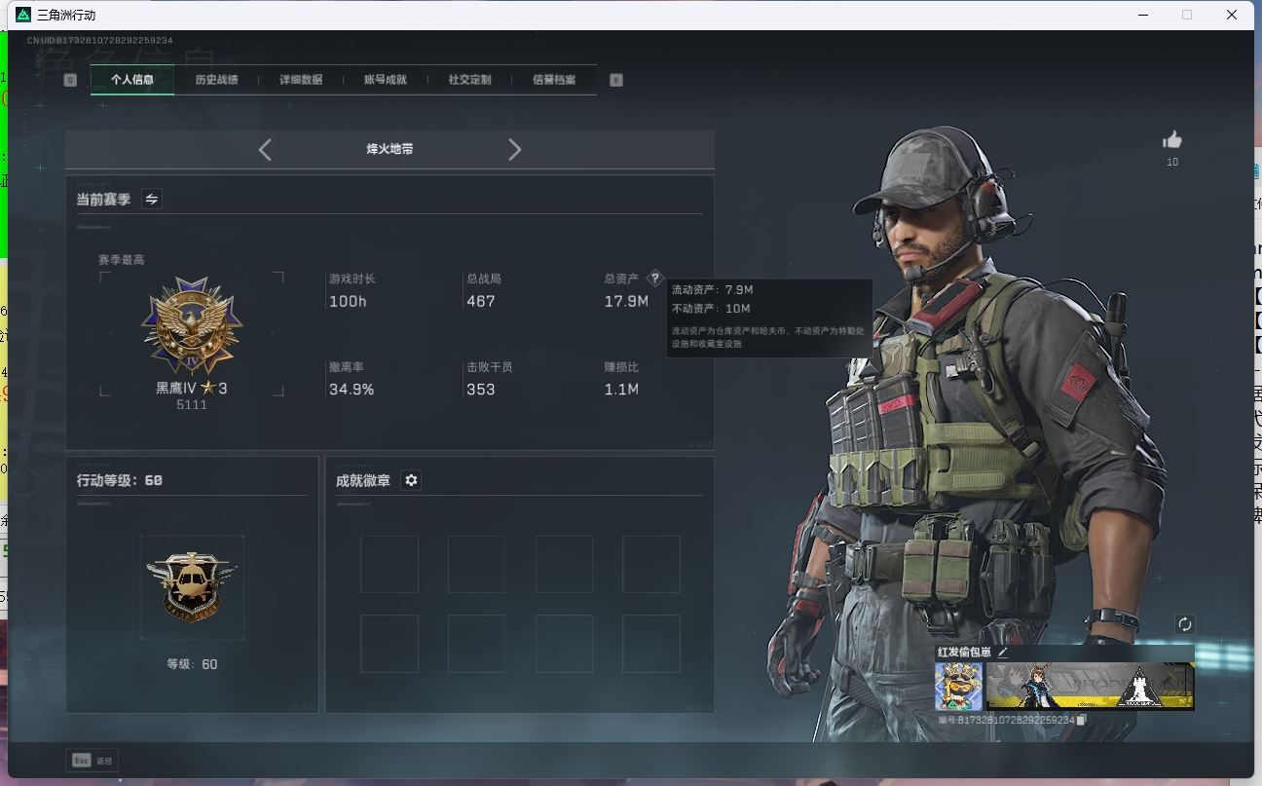This screenshot has height=786, width=1262.
Task: Edit nickname with the pencil icon
Action: [1003, 652]
